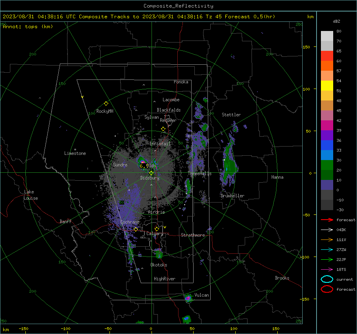
Task: Click the 'Blackfalds' city label
Action: [169, 110]
